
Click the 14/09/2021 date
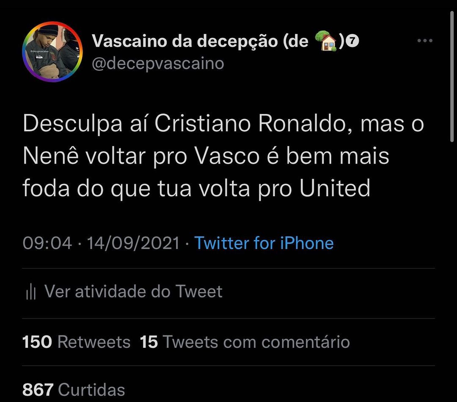point(133,243)
